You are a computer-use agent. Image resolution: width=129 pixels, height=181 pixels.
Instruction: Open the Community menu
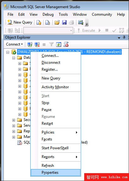(102, 14)
